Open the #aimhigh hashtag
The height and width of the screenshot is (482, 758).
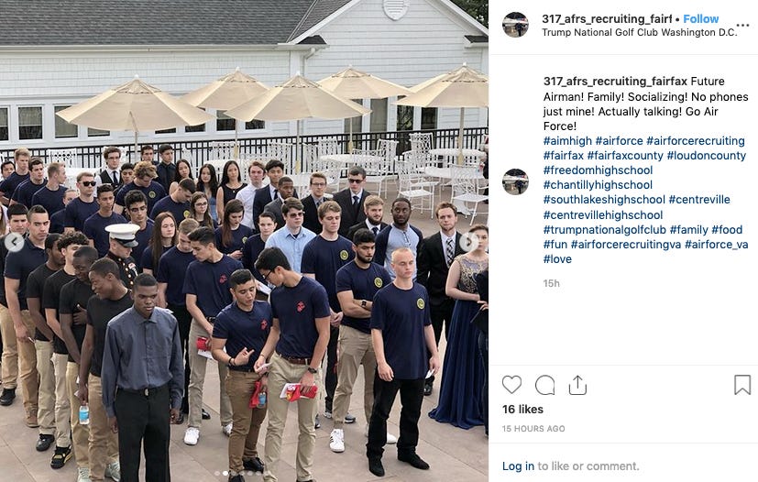(567, 141)
